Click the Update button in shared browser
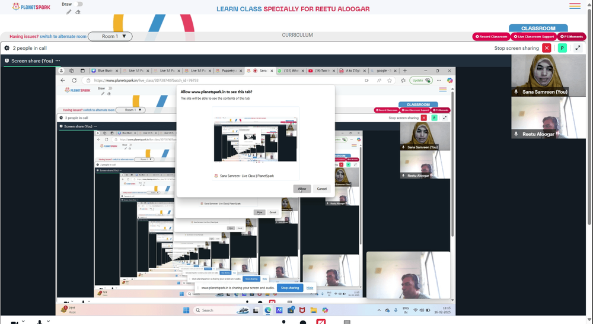 coord(420,80)
